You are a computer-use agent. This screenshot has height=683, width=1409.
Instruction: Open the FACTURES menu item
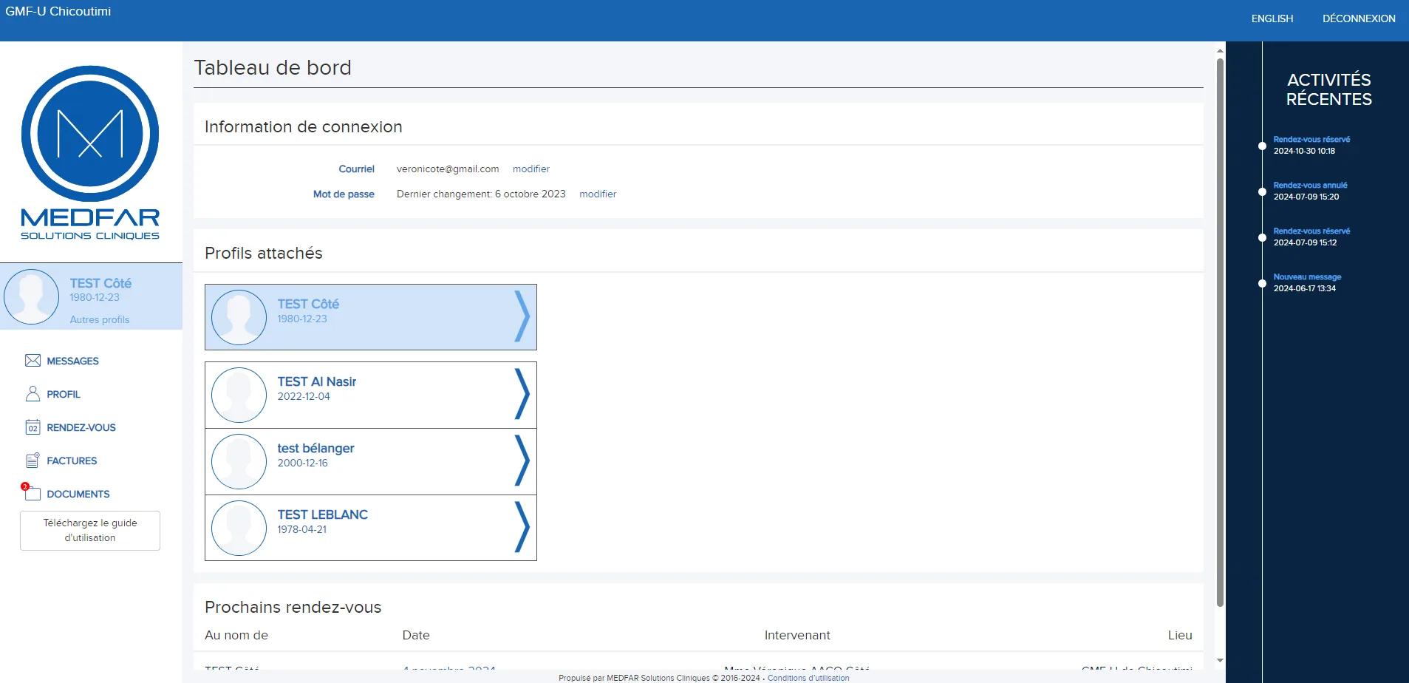tap(72, 461)
